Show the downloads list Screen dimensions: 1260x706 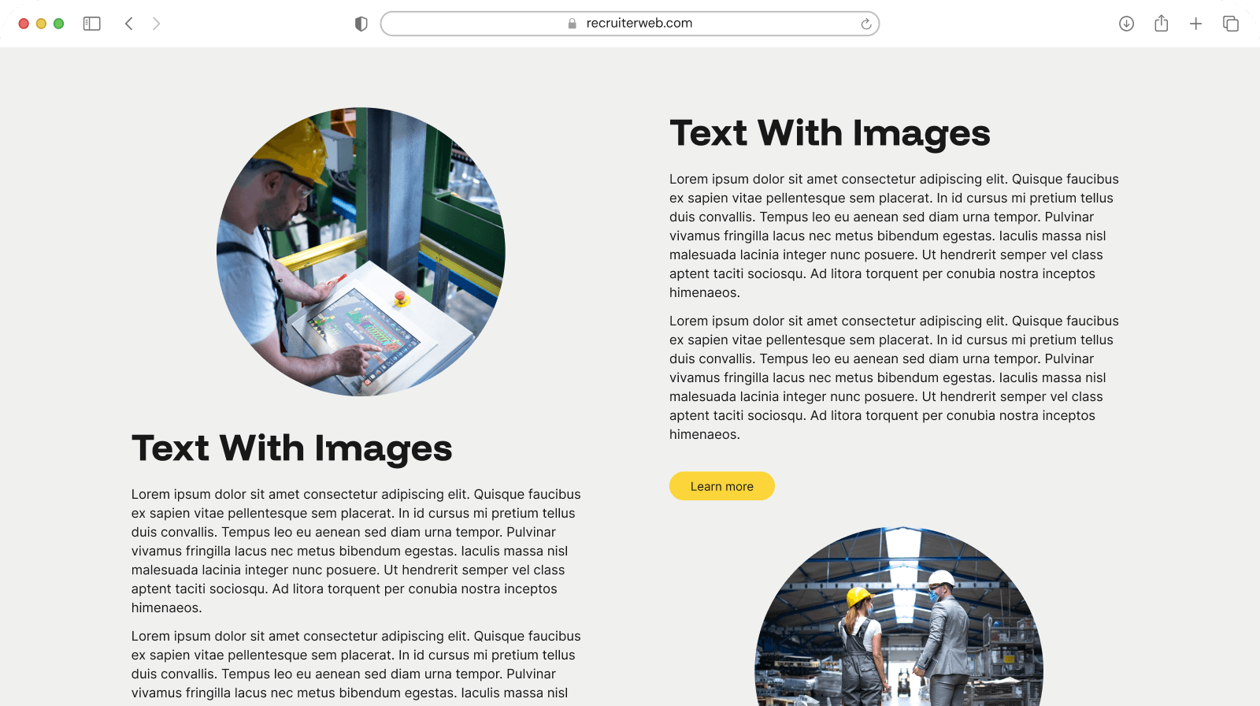click(1127, 24)
